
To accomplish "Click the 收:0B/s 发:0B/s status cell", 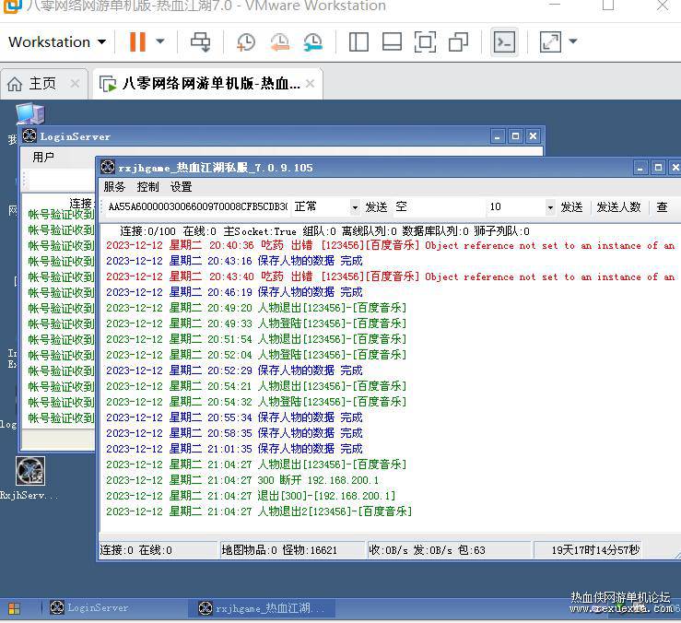I will pyautogui.click(x=450, y=550).
